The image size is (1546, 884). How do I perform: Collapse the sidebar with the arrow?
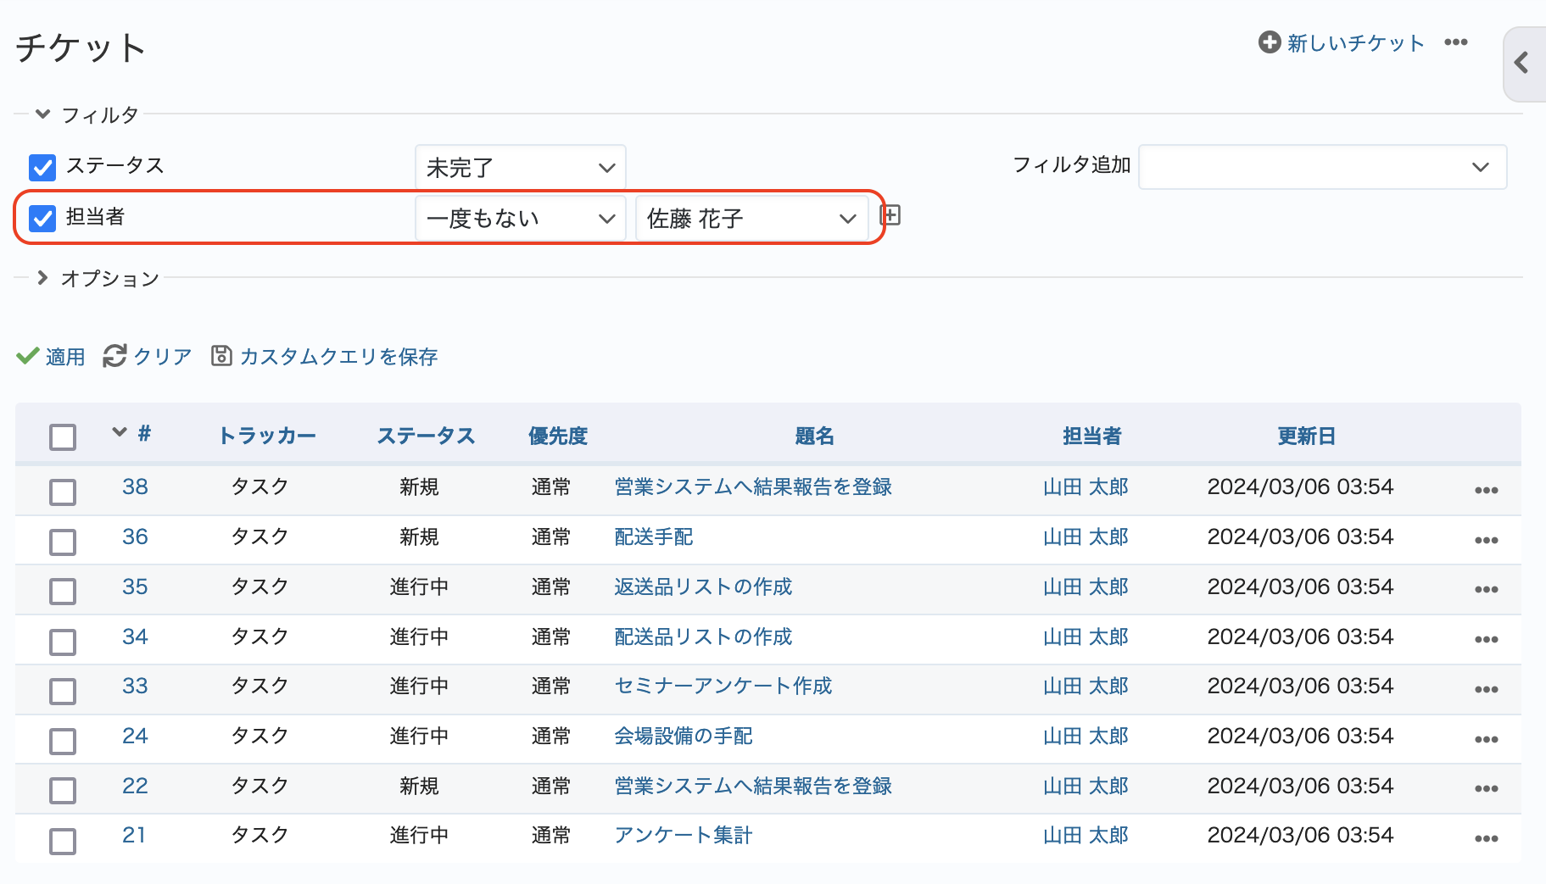pyautogui.click(x=1521, y=63)
